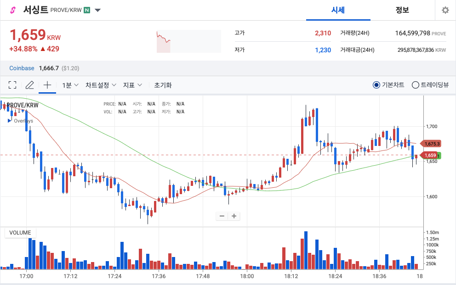Click the 1.50m volume axis label
Screen dimensions: 456x285
[433, 232]
